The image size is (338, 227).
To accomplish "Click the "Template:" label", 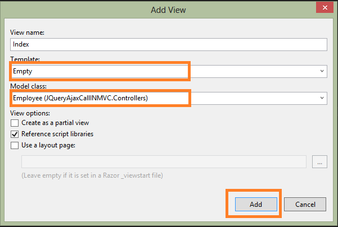I will click(x=25, y=59).
